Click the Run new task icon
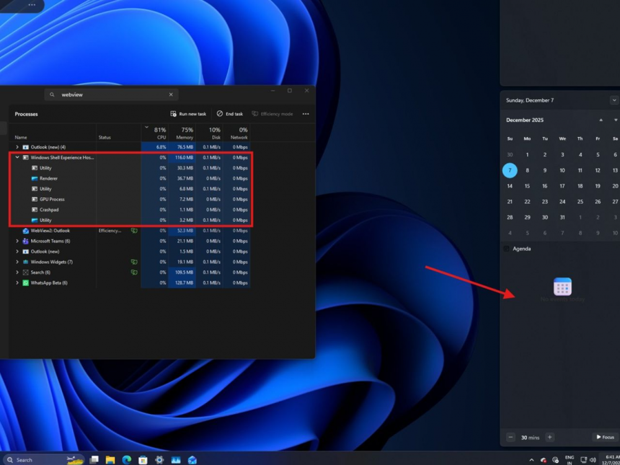Viewport: 620px width, 465px height. pyautogui.click(x=174, y=114)
